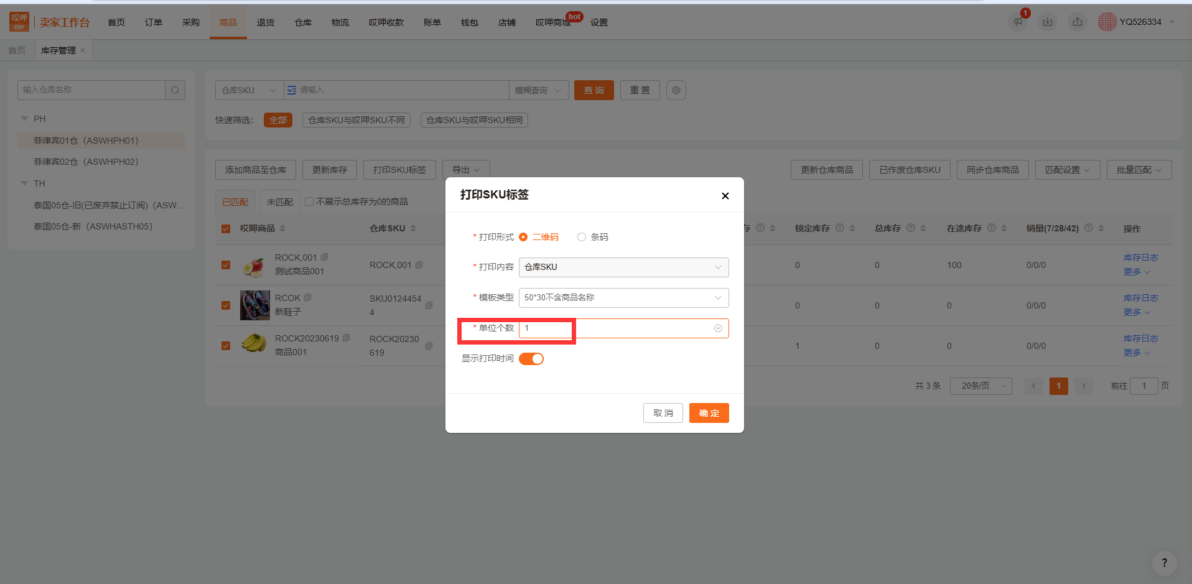Click the 确定 button
Viewport: 1192px width, 584px height.
point(709,413)
